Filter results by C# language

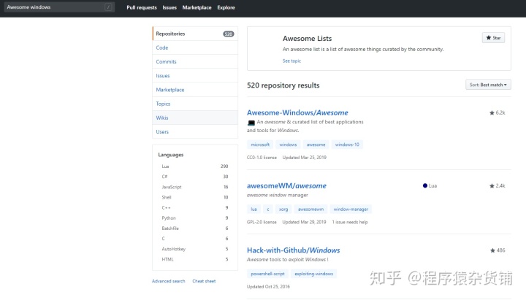[x=195, y=177]
